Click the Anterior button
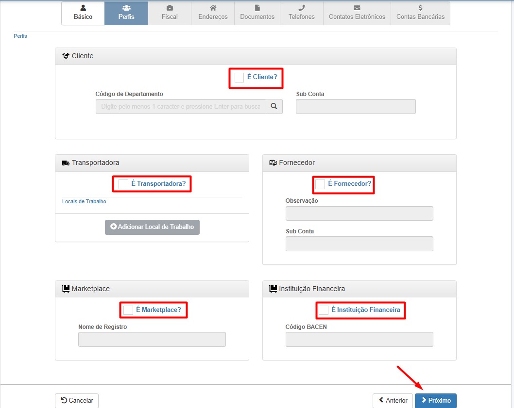This screenshot has height=408, width=514. point(393,401)
